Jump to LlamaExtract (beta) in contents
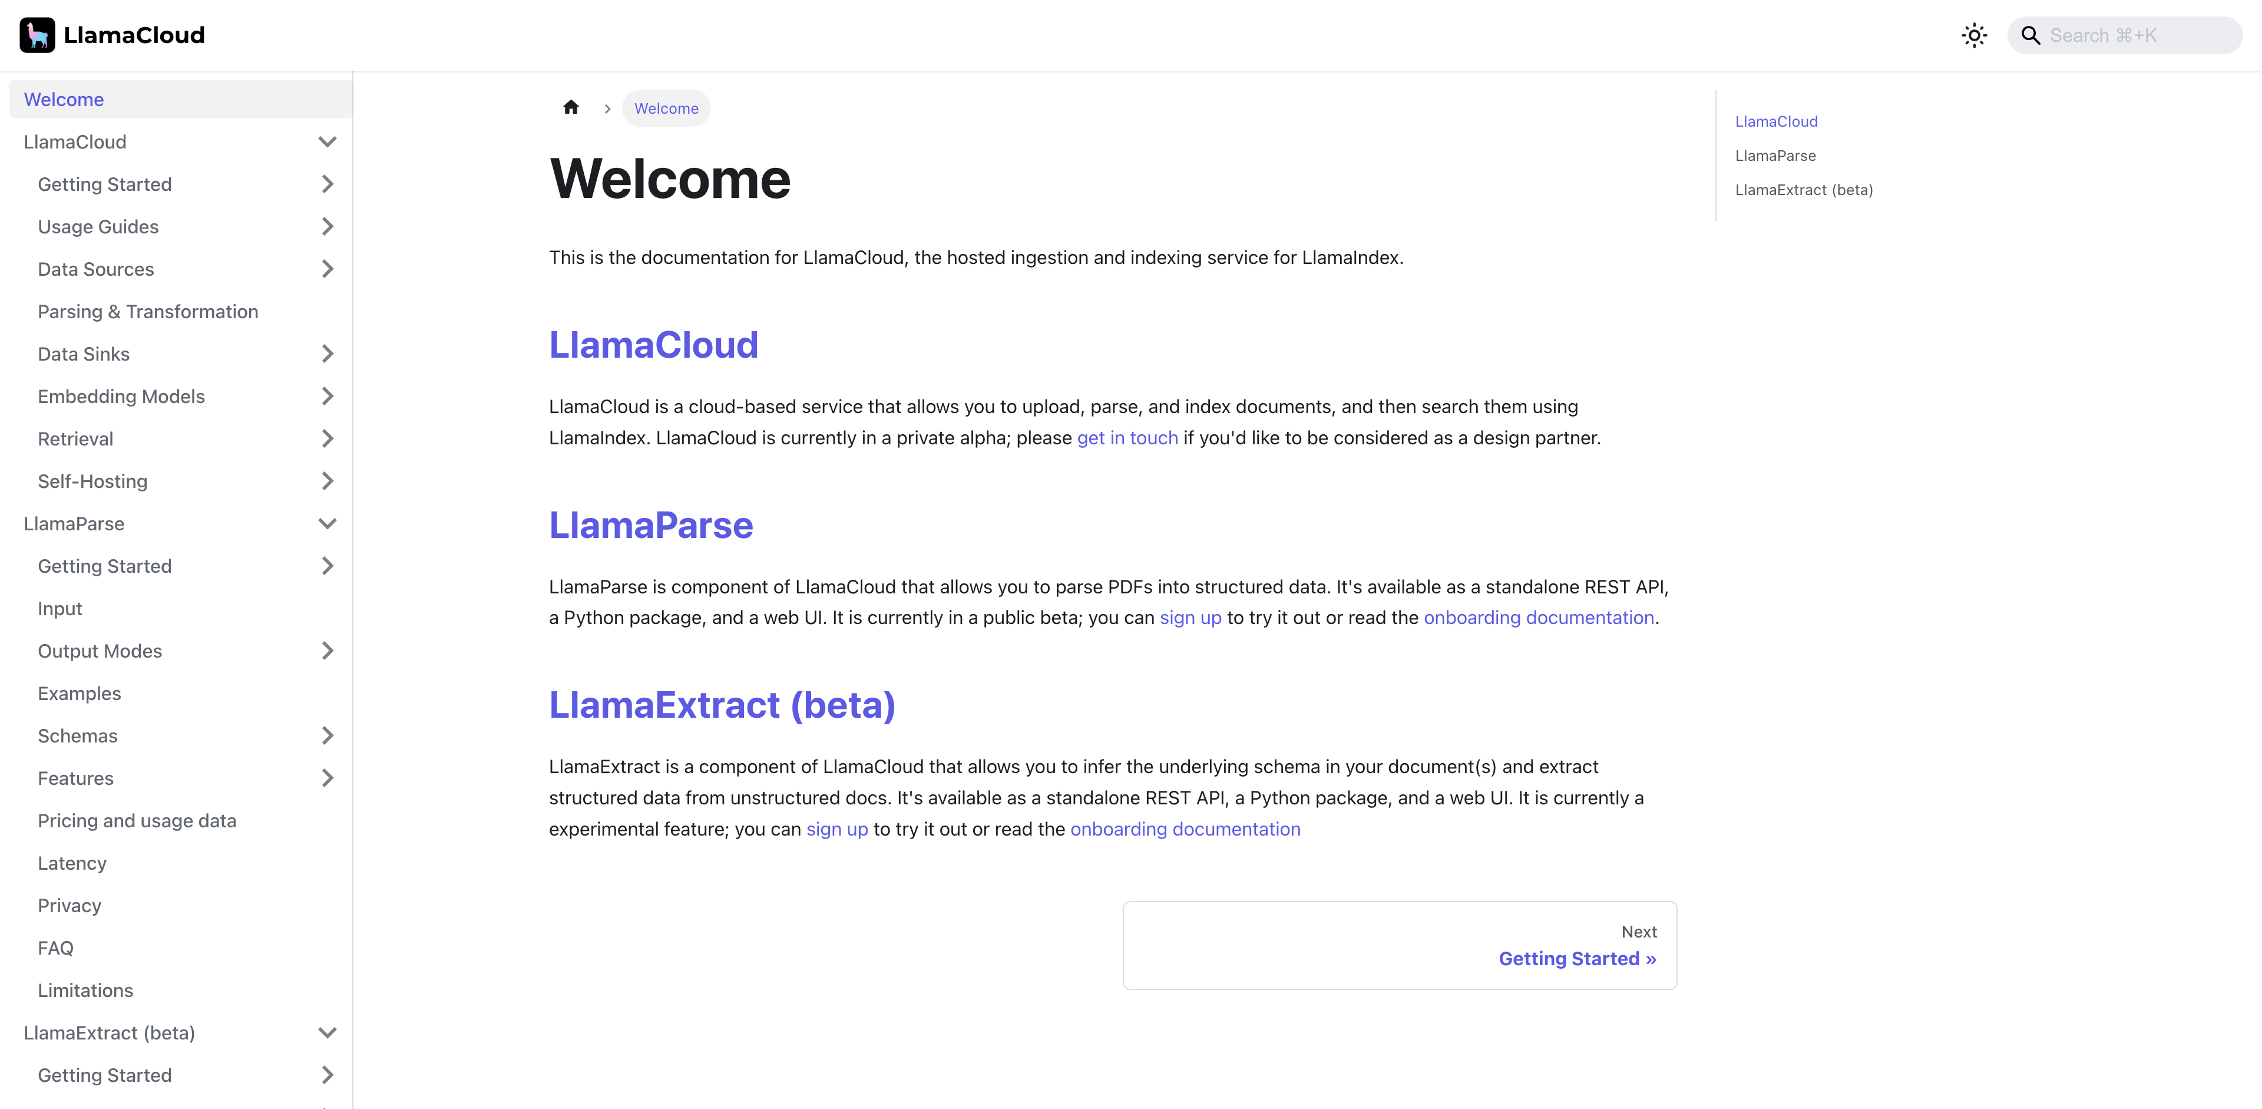 1804,190
